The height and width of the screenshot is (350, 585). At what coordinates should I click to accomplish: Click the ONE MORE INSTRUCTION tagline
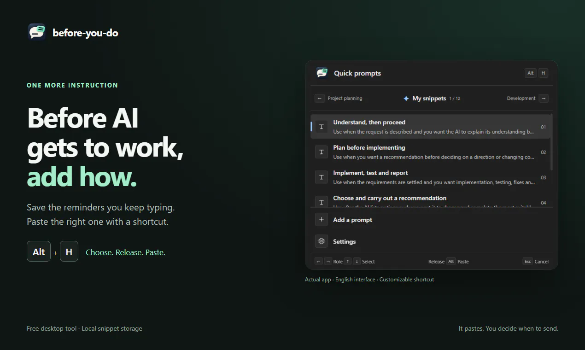(x=72, y=85)
